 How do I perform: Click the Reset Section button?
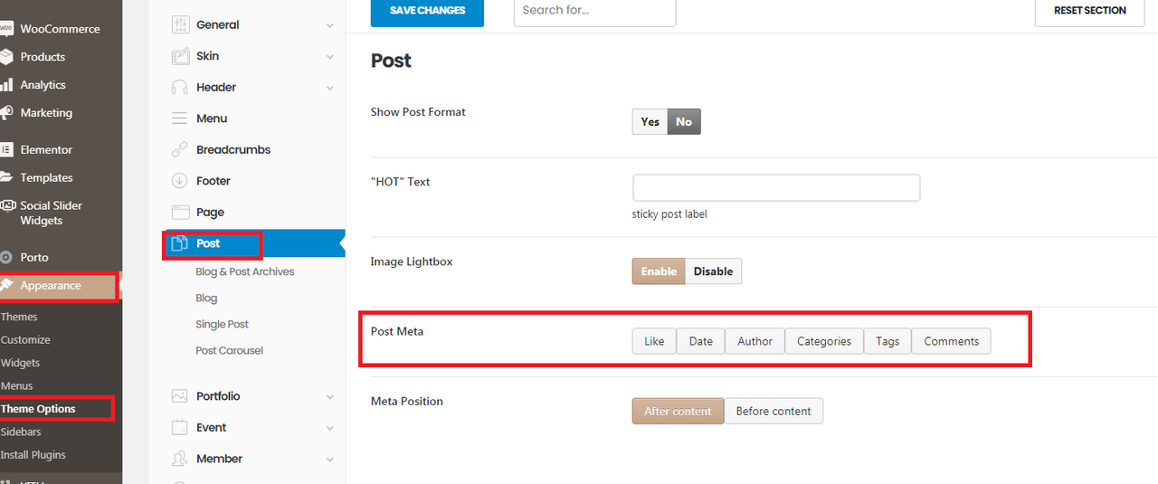click(x=1089, y=11)
